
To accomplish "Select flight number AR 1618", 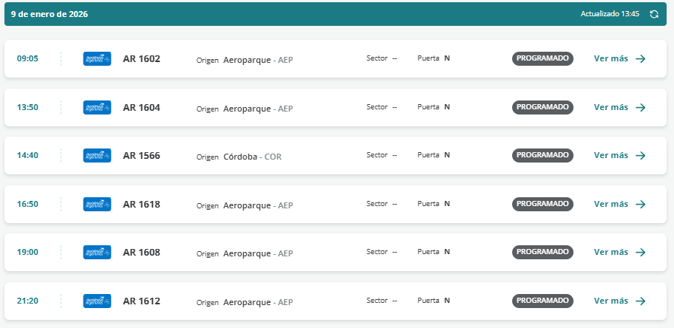I will click(141, 204).
